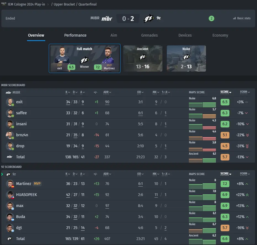Click exit's 6.5 score badge in the MIBR scoreboard
This screenshot has height=245, width=257.
225,102
